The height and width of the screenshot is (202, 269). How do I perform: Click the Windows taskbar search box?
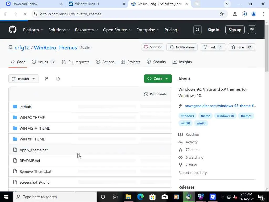point(55,197)
